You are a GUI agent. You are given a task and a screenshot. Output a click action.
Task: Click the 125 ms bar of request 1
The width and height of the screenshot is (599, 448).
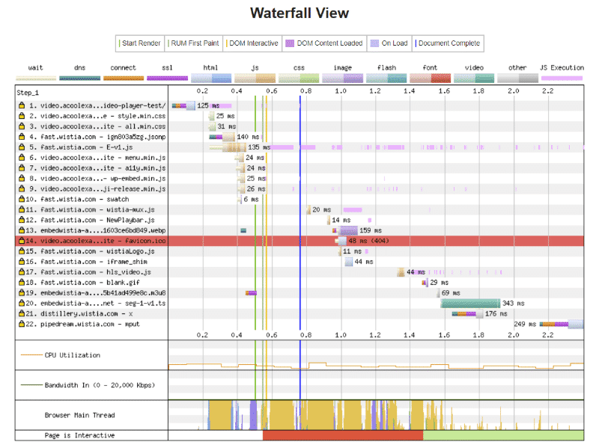click(x=183, y=105)
